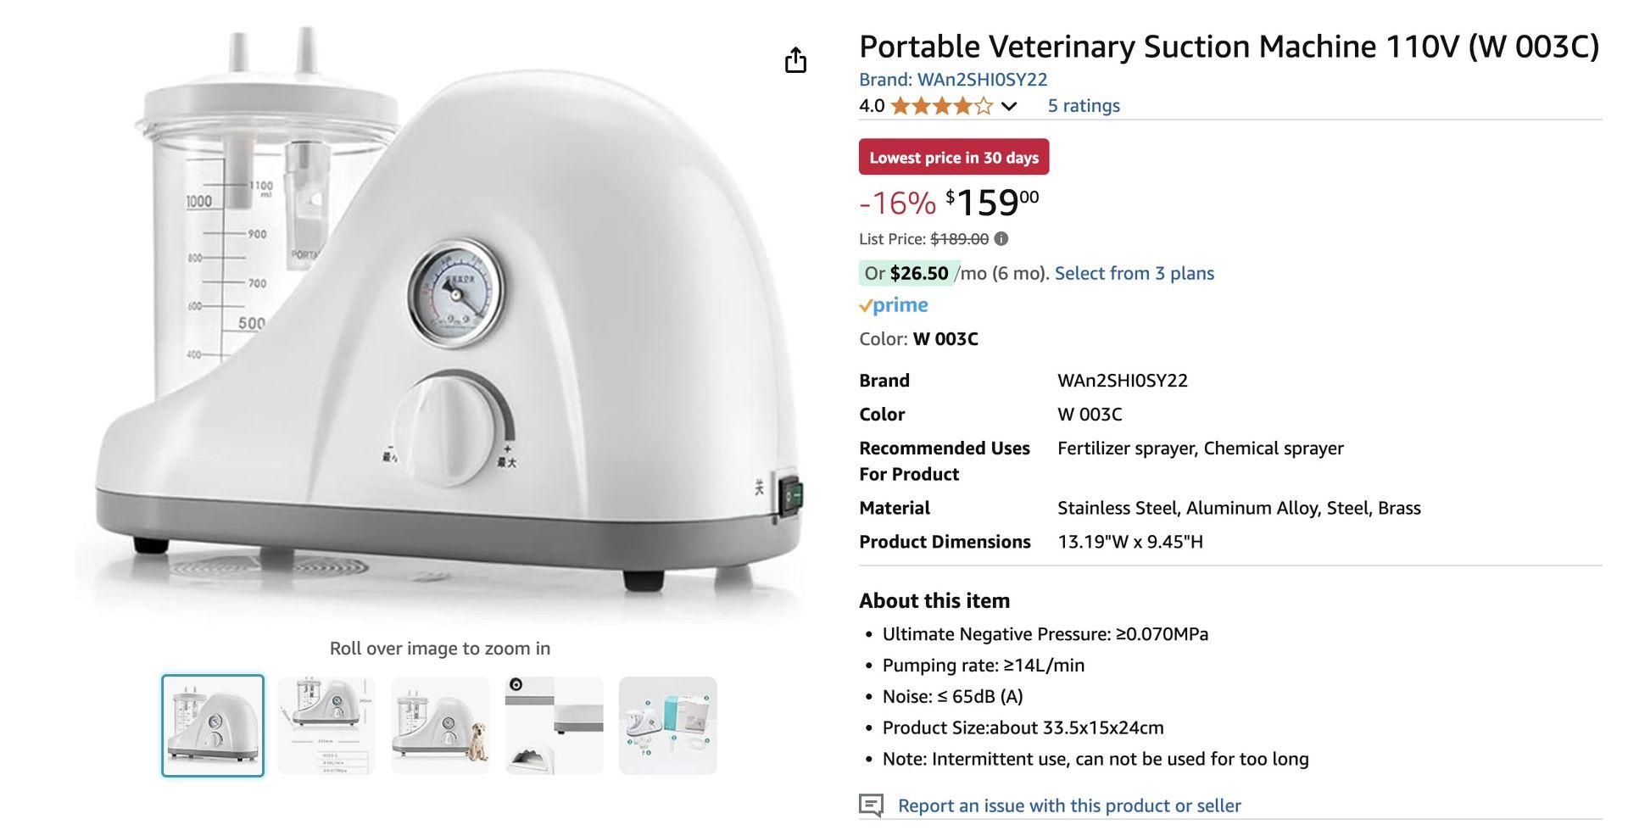This screenshot has width=1628, height=836.
Task: Click the Prime checkmark logo
Action: click(x=867, y=305)
